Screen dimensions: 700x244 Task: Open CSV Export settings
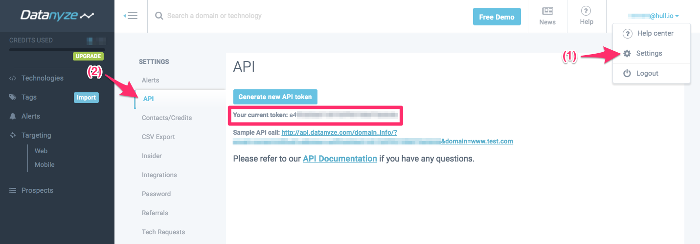pyautogui.click(x=158, y=137)
